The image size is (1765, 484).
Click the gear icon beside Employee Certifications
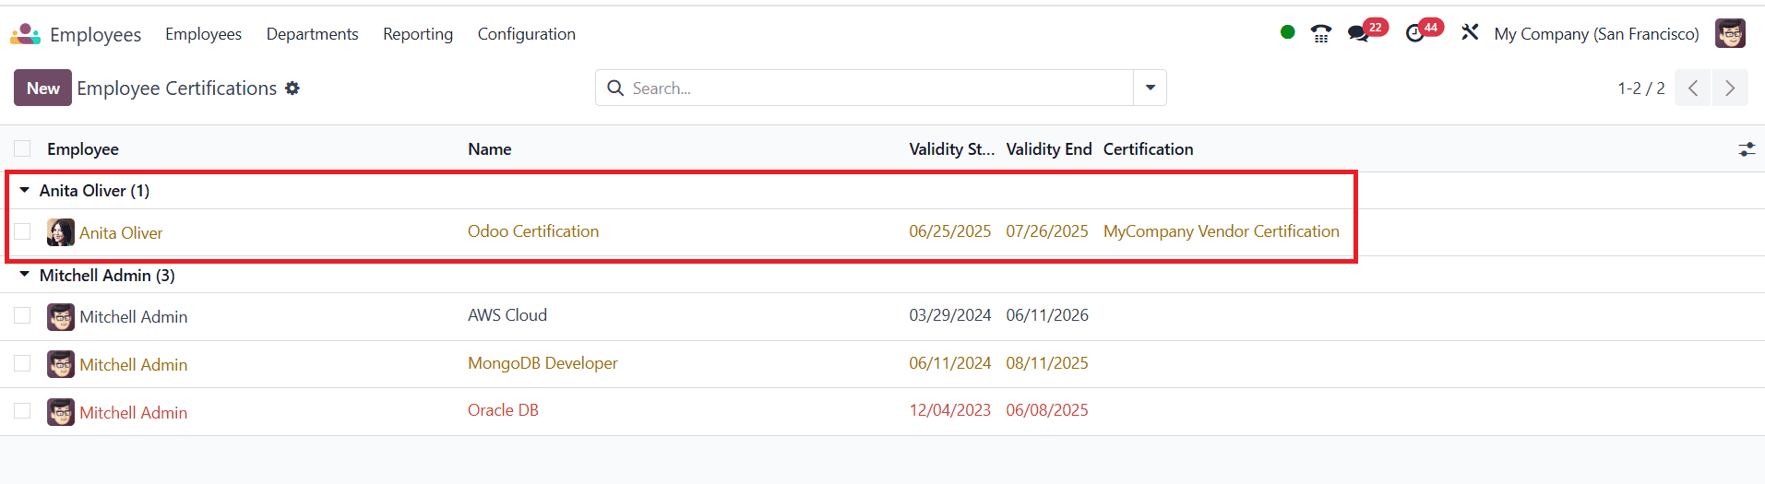(x=292, y=89)
